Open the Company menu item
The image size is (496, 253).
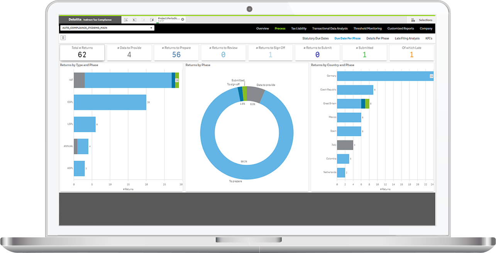pyautogui.click(x=426, y=29)
